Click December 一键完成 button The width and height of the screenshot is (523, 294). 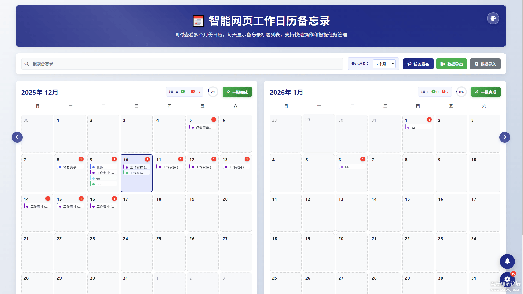tap(237, 92)
